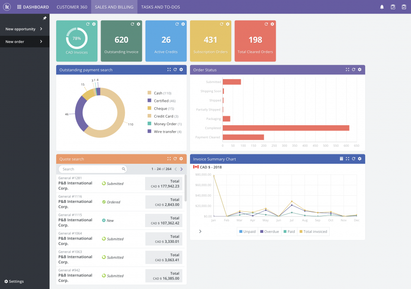Toggle the Unpaid series in chart legend
Viewport: 411px width, 289px height.
247,232
